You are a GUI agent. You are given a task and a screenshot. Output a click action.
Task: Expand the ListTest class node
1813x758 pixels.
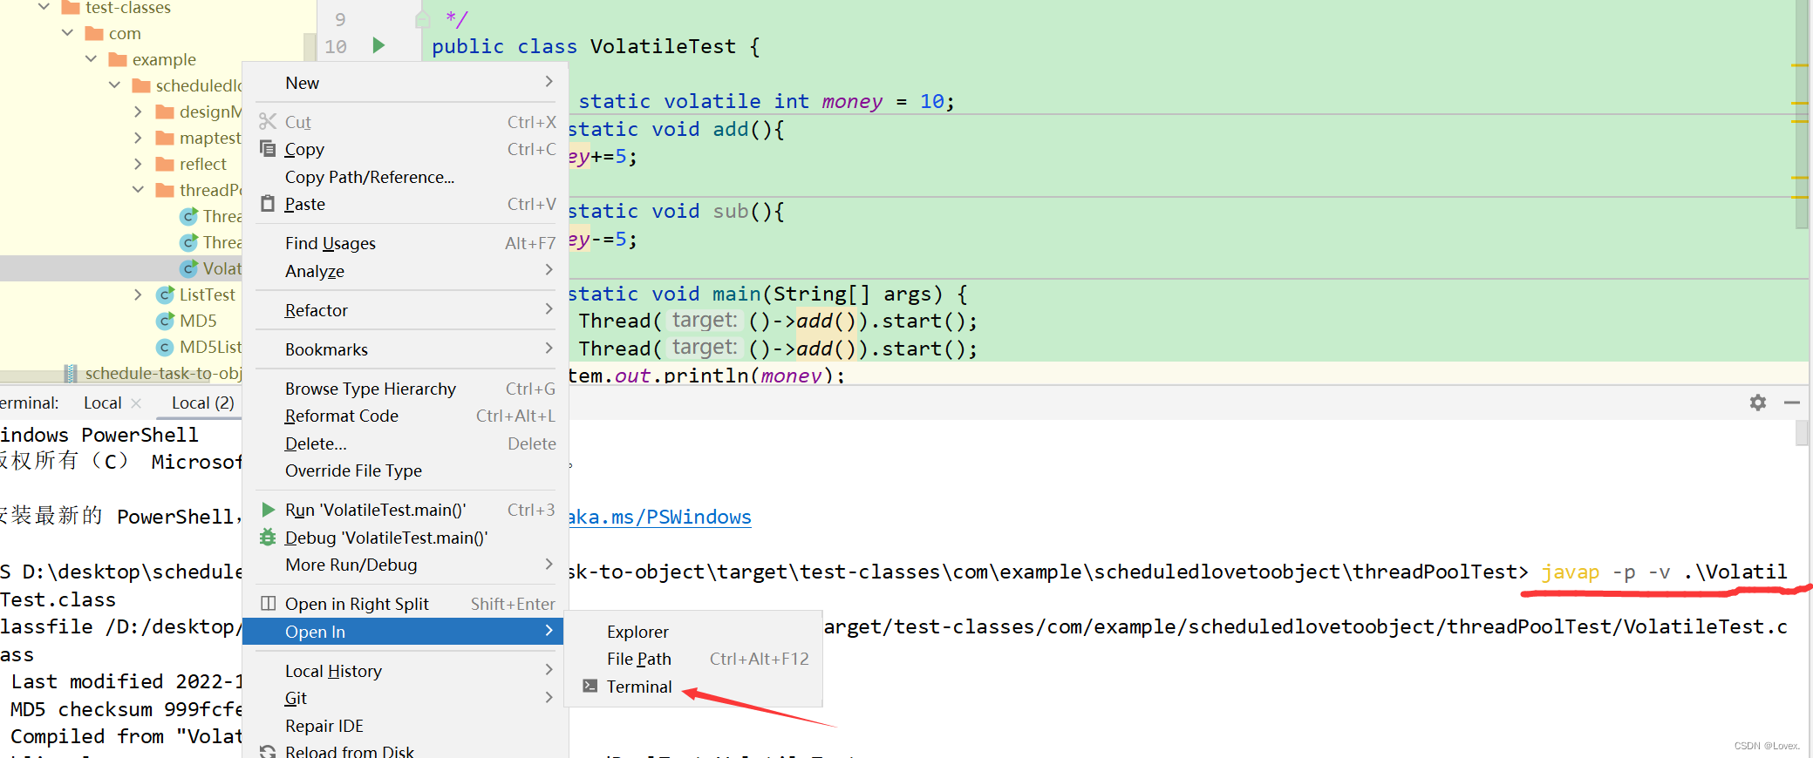click(138, 294)
